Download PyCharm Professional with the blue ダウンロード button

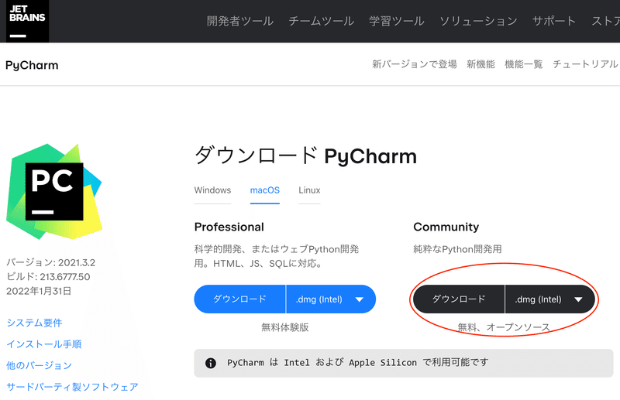point(239,299)
